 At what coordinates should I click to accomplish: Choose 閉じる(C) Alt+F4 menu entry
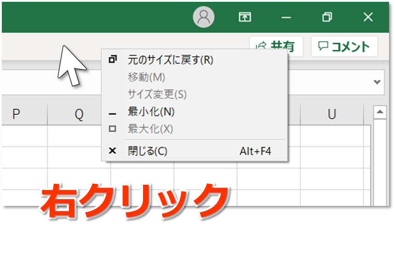(x=195, y=151)
